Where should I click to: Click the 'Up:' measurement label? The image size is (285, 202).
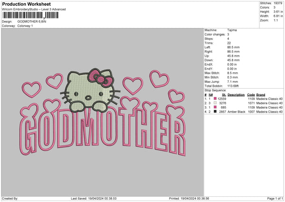click(x=207, y=56)
